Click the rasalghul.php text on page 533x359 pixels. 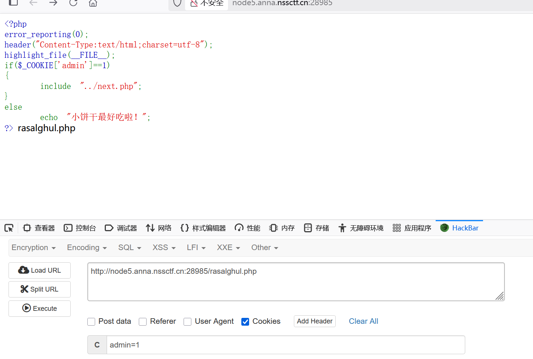47,128
